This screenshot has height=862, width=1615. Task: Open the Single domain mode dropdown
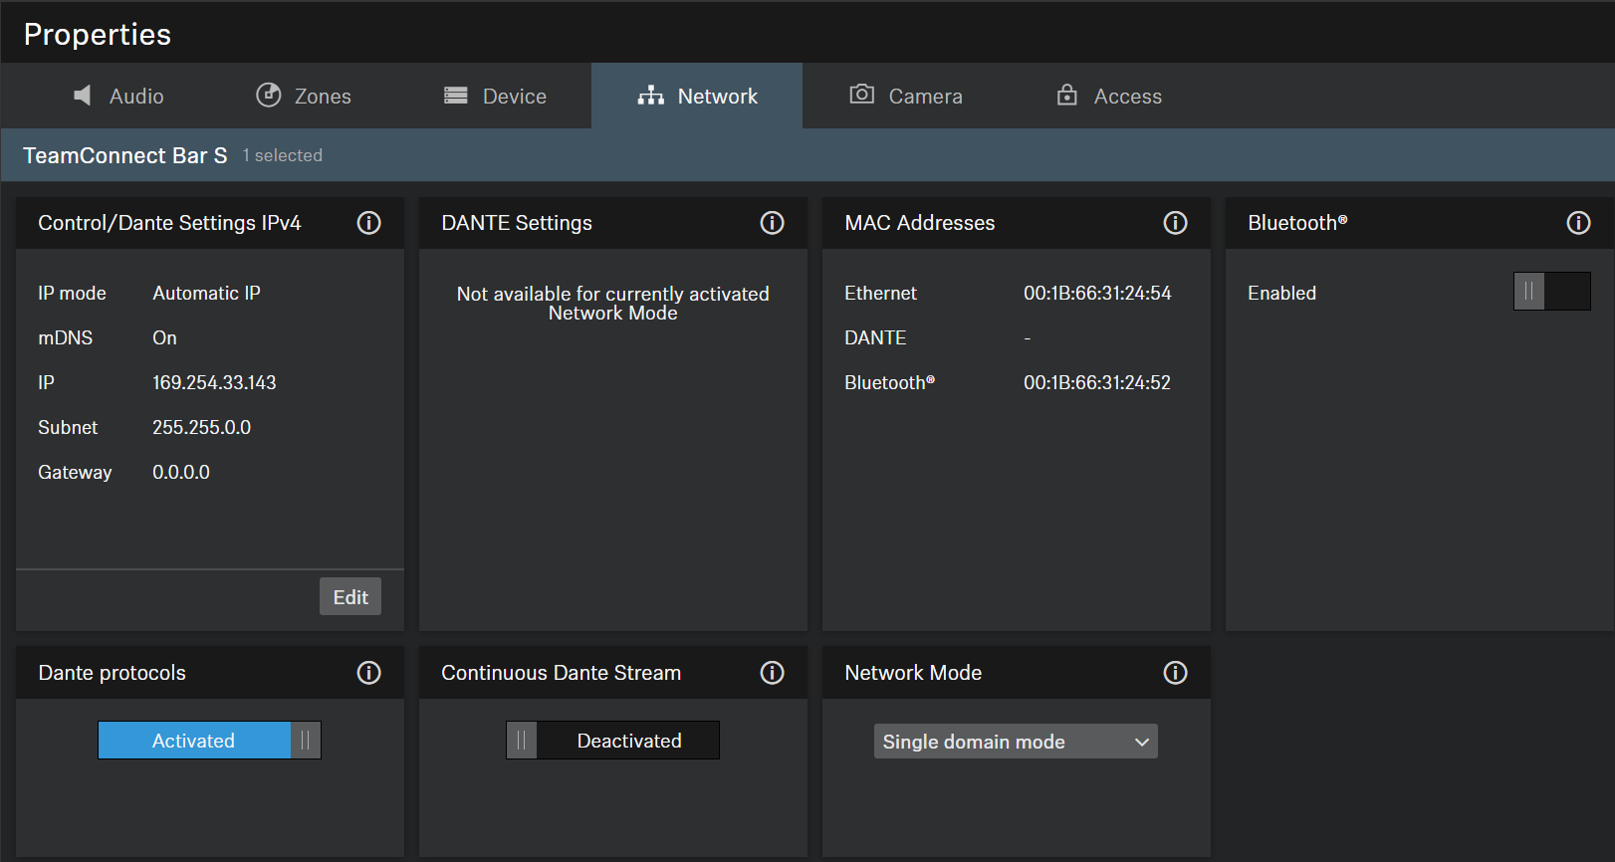point(1015,742)
